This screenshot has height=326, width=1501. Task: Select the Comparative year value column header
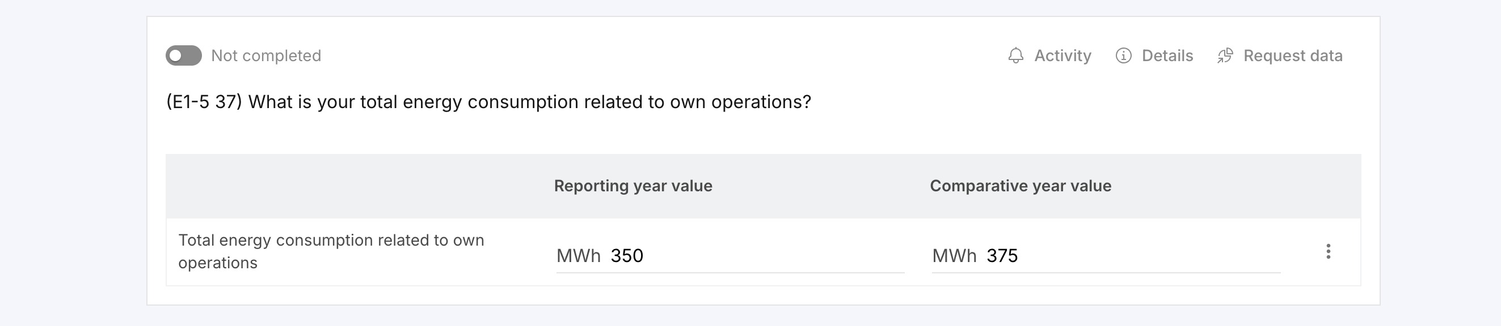click(x=1021, y=186)
